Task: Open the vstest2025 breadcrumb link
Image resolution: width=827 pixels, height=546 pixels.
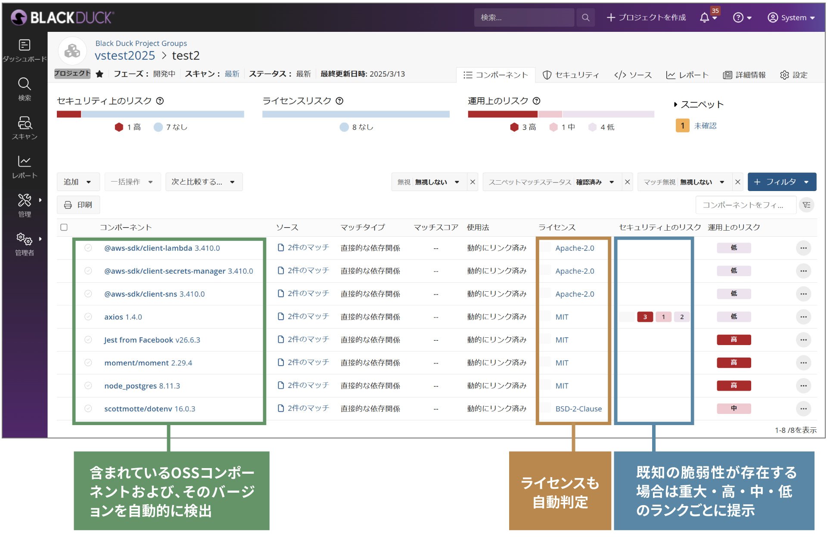Action: click(x=125, y=56)
